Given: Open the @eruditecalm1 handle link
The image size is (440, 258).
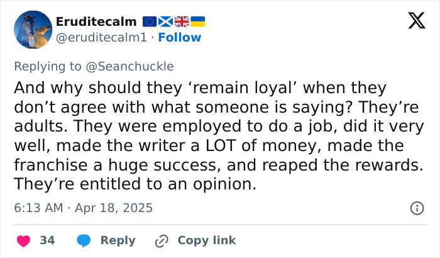Looking at the screenshot, I should [101, 38].
